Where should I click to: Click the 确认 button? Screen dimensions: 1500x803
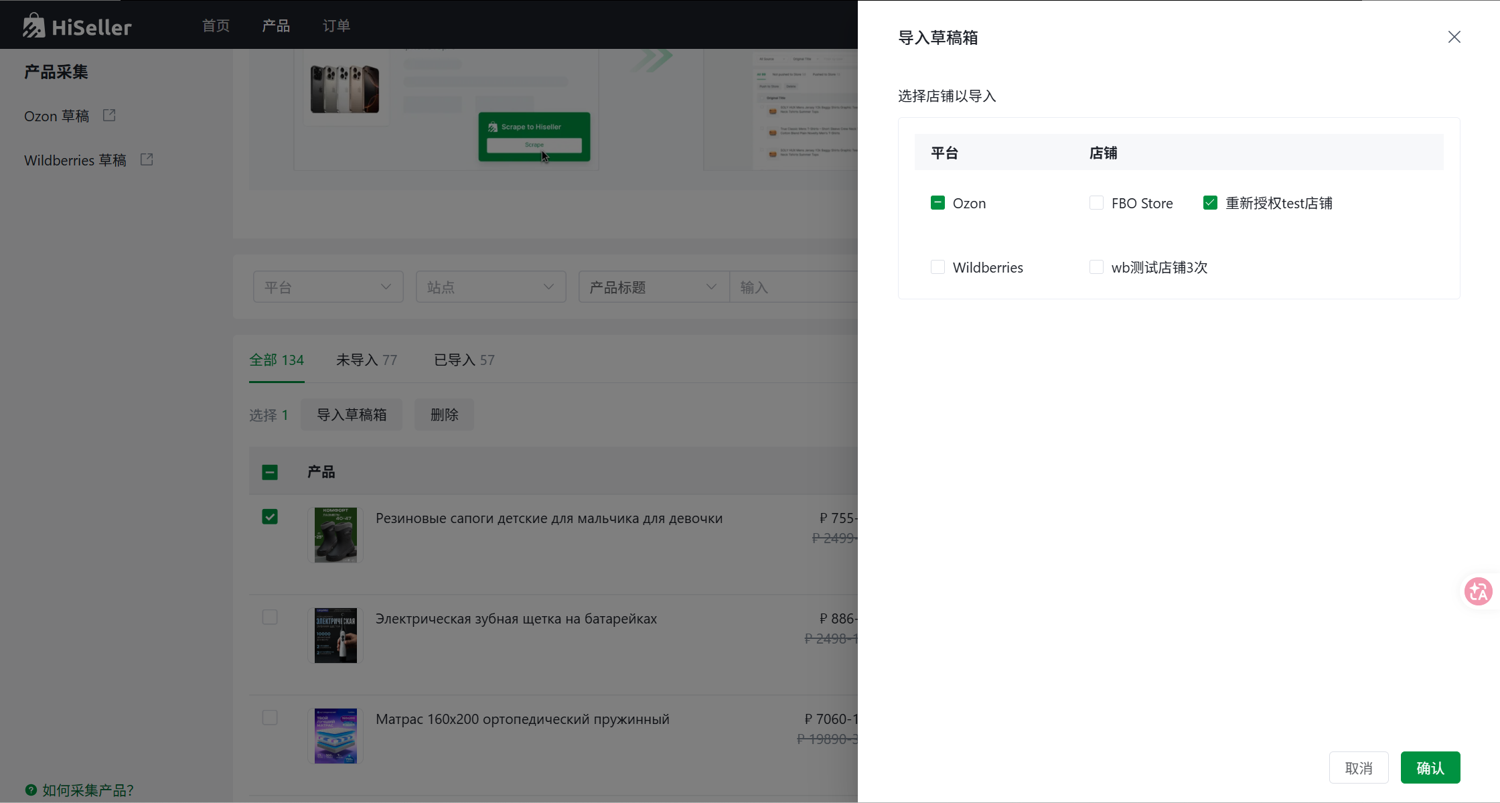coord(1430,768)
